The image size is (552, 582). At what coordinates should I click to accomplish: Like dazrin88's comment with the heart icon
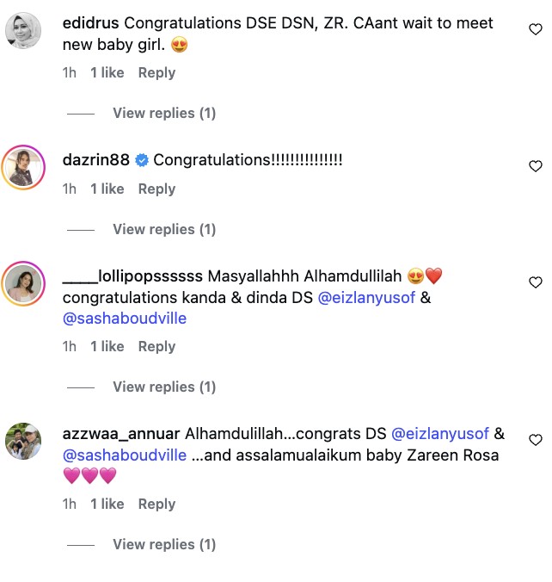535,165
